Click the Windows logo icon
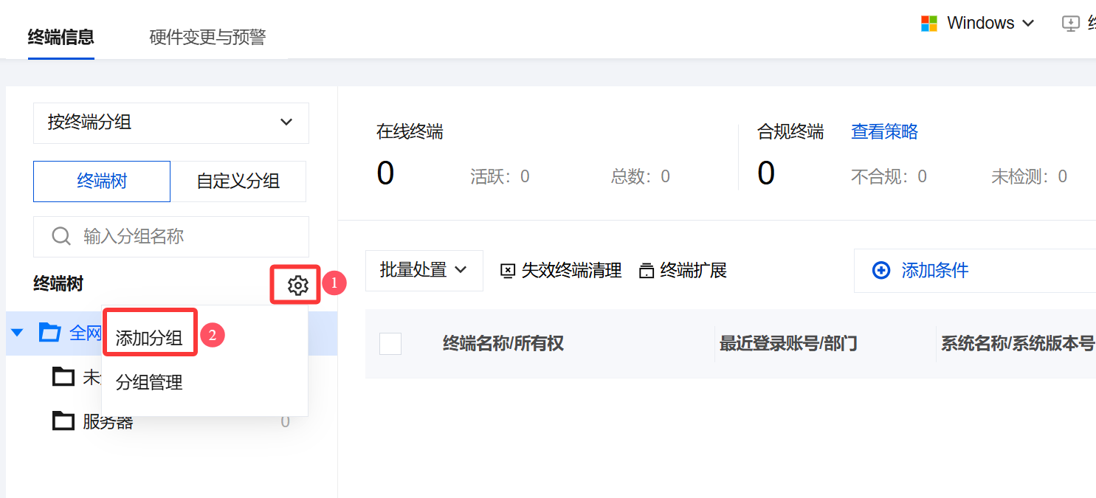 pyautogui.click(x=928, y=24)
